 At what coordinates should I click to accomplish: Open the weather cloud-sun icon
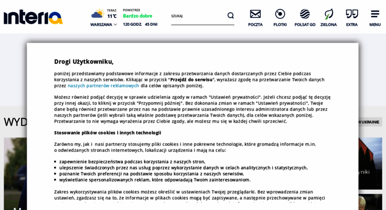click(x=98, y=14)
